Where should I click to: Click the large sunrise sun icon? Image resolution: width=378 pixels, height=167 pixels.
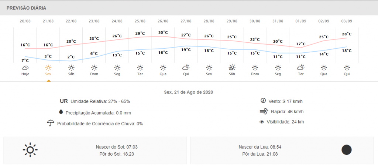30,150
